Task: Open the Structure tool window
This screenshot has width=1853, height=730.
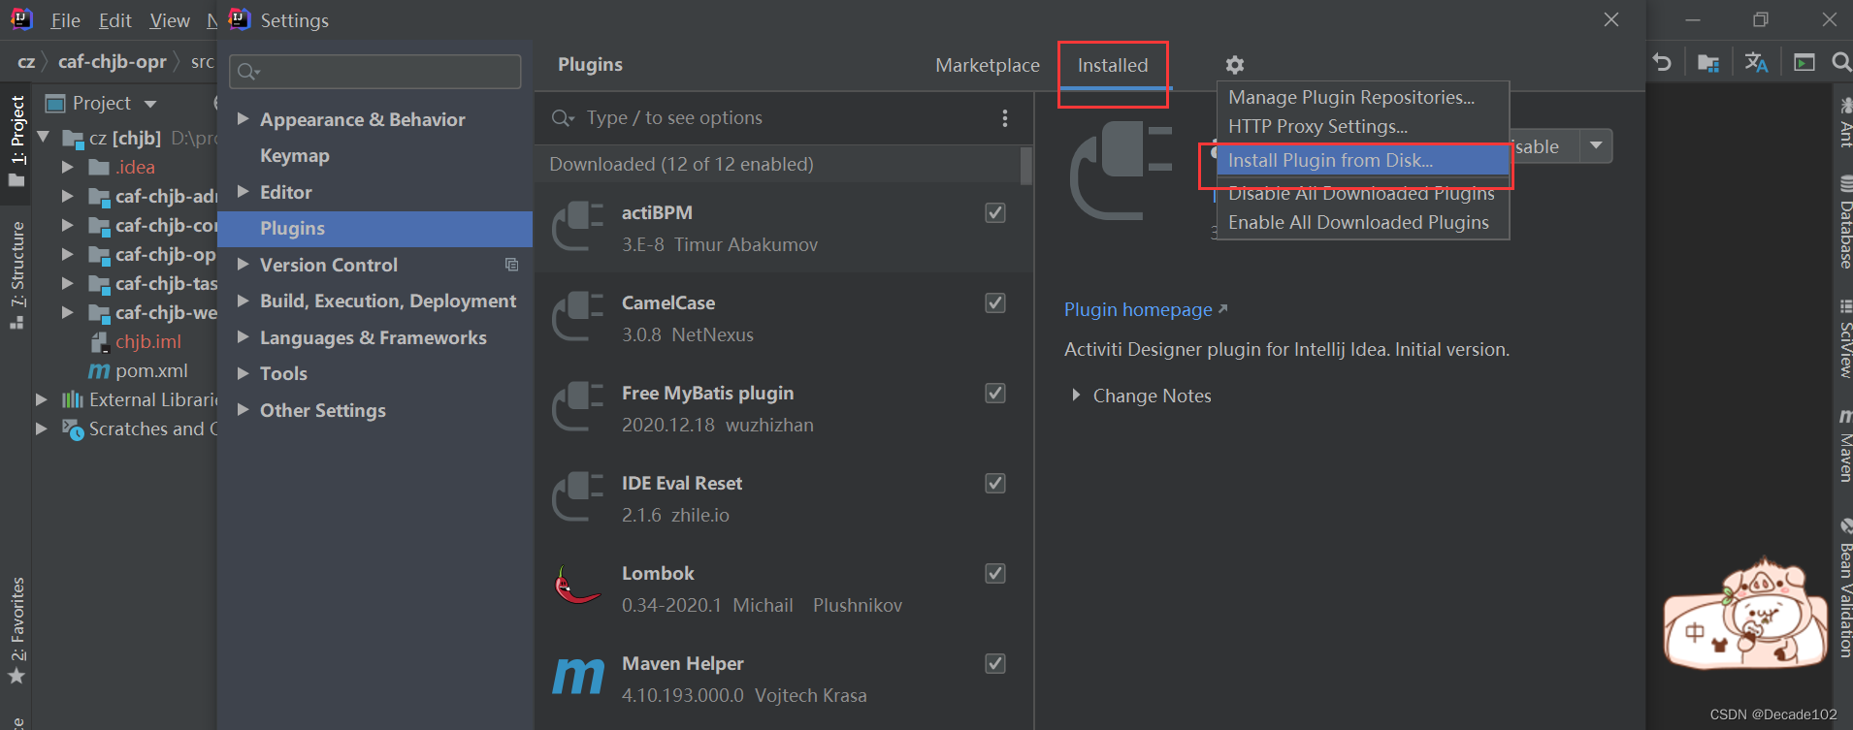Action: (16, 276)
